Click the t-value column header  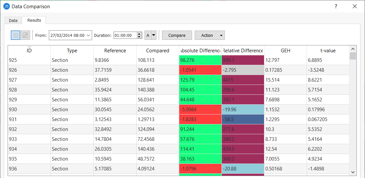(x=328, y=51)
